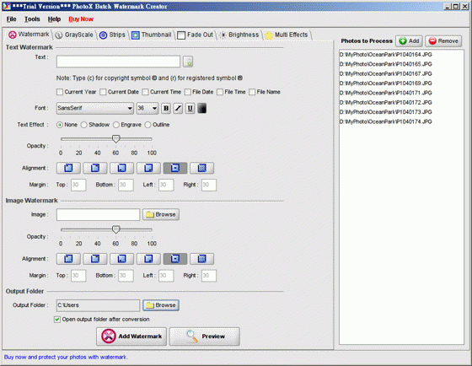
Task: Select second text watermark alignment icon
Action: coord(95,168)
